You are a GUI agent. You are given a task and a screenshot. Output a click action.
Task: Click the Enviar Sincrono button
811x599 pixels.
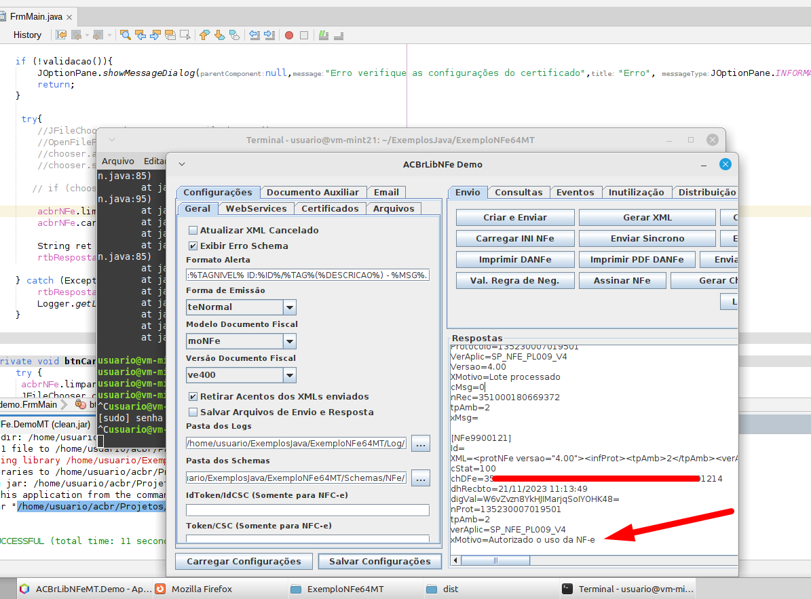coord(647,239)
